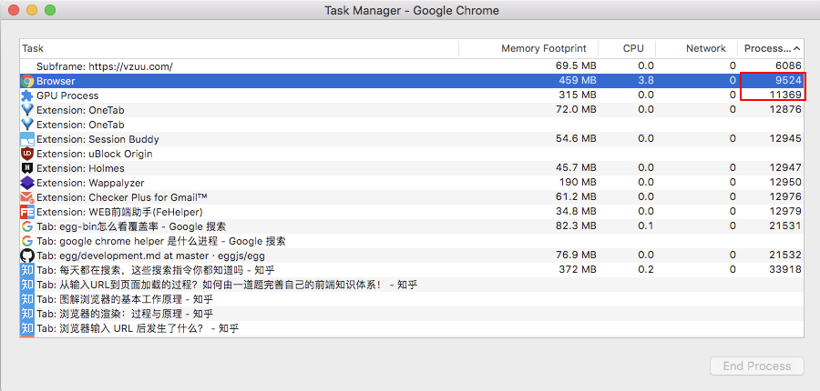The width and height of the screenshot is (820, 391).
Task: Select Extension: Holmes row
Action: point(412,168)
